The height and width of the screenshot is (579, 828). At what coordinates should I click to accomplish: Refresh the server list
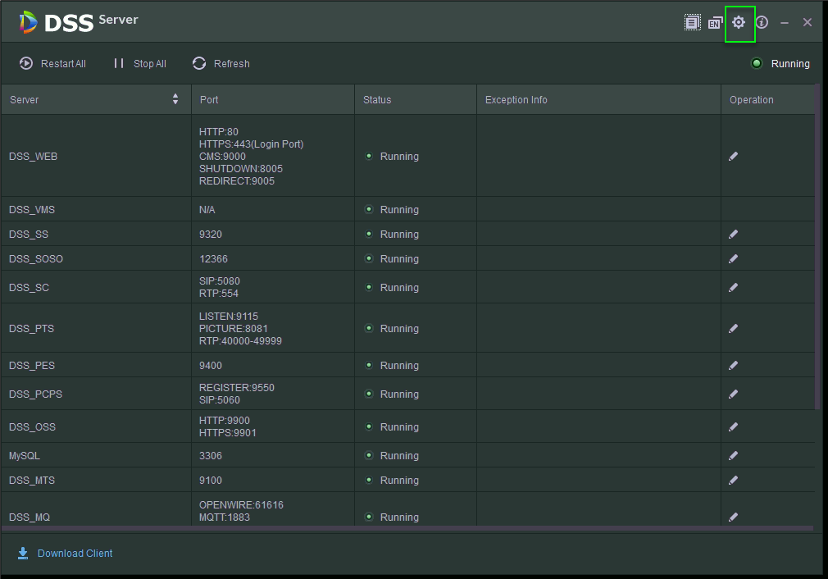point(221,64)
